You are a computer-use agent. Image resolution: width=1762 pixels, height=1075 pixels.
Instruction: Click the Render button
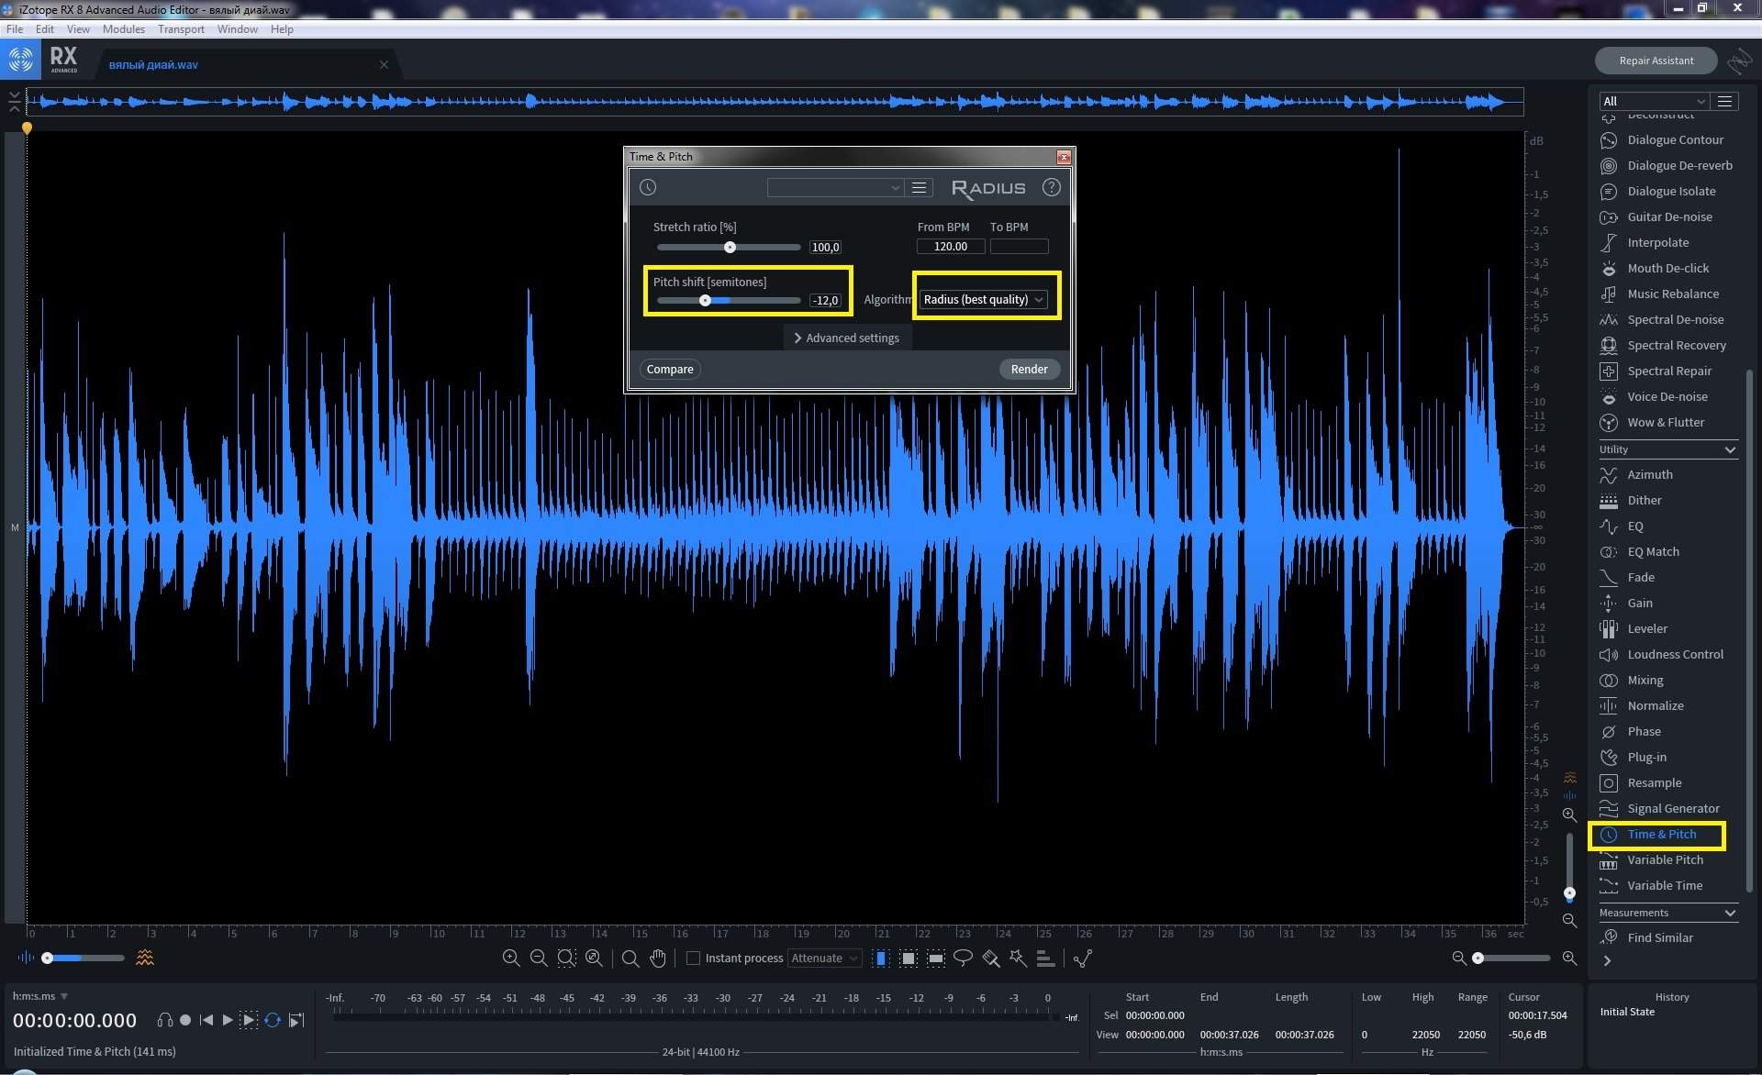pos(1029,369)
